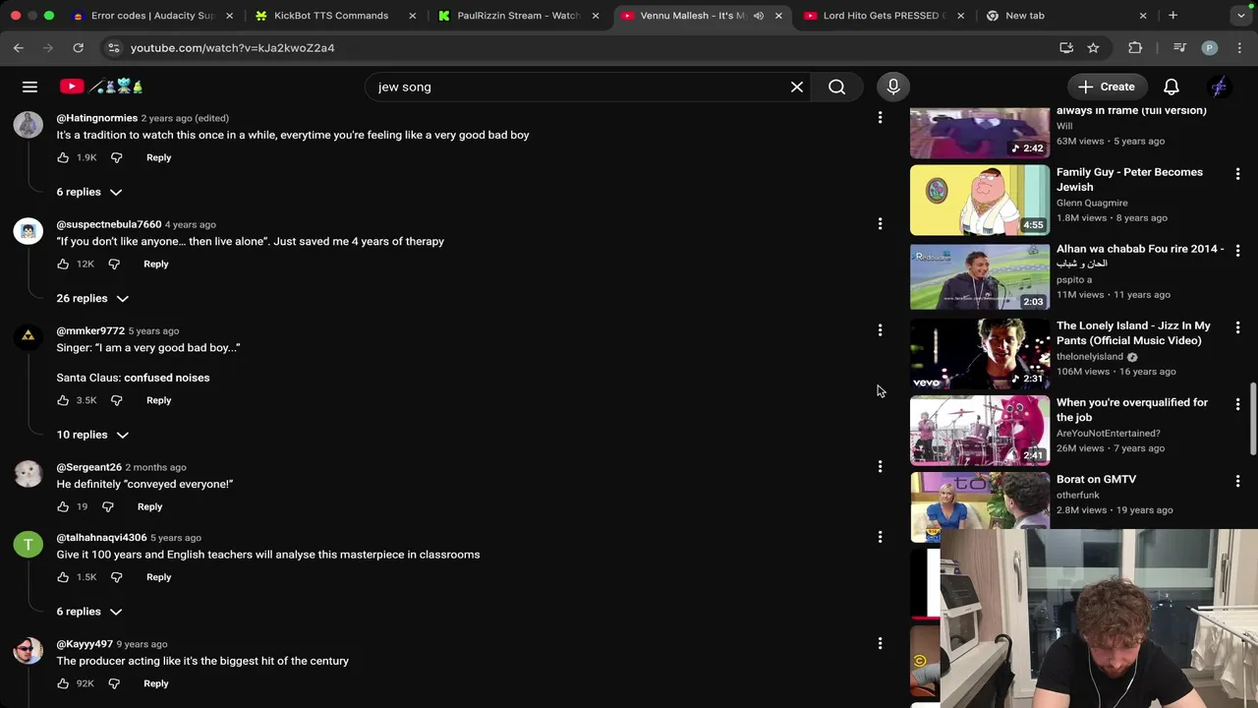Reply to the @Sergeant26 comment

(x=149, y=506)
